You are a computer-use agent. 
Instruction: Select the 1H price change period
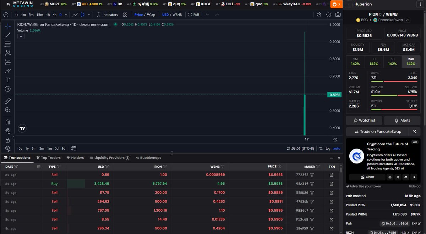[x=374, y=61]
